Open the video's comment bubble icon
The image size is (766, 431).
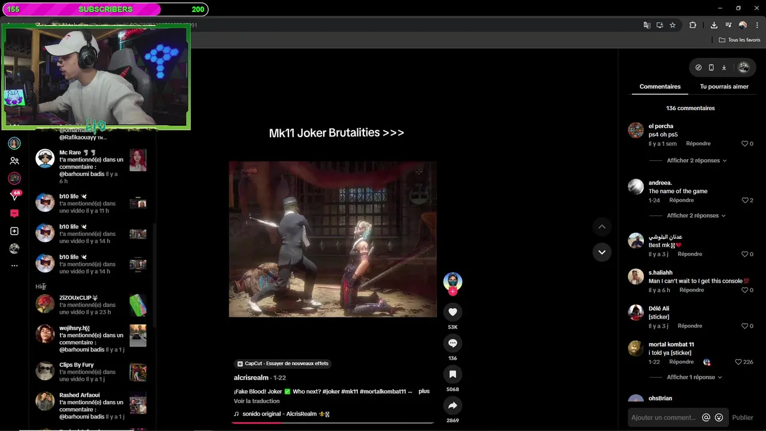pos(452,343)
